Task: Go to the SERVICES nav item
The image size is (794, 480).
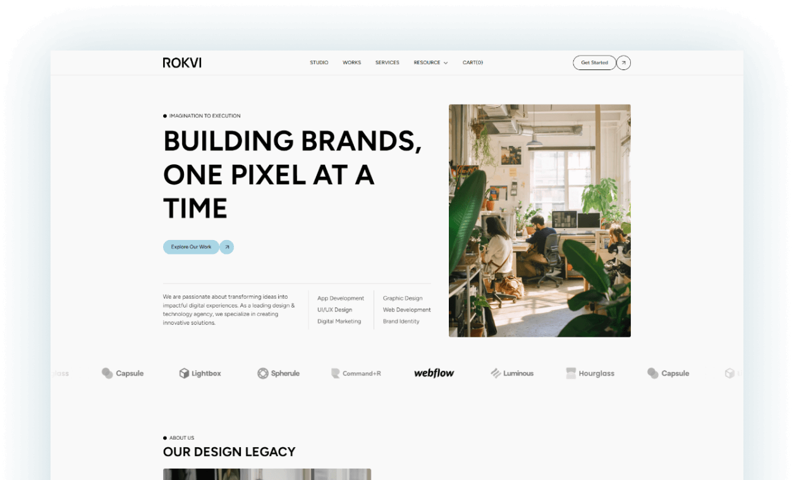Action: tap(388, 63)
